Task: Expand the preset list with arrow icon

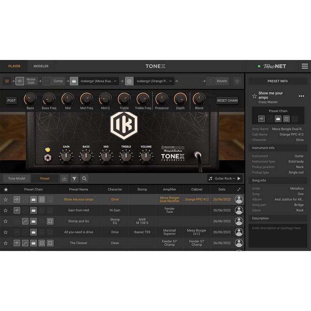Action: pos(239,189)
